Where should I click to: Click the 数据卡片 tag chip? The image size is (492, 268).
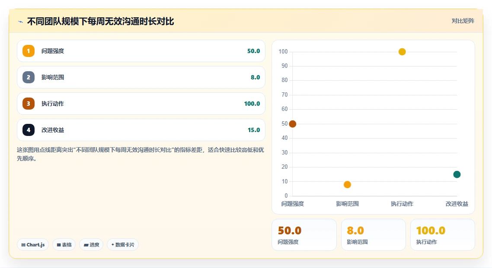123,245
